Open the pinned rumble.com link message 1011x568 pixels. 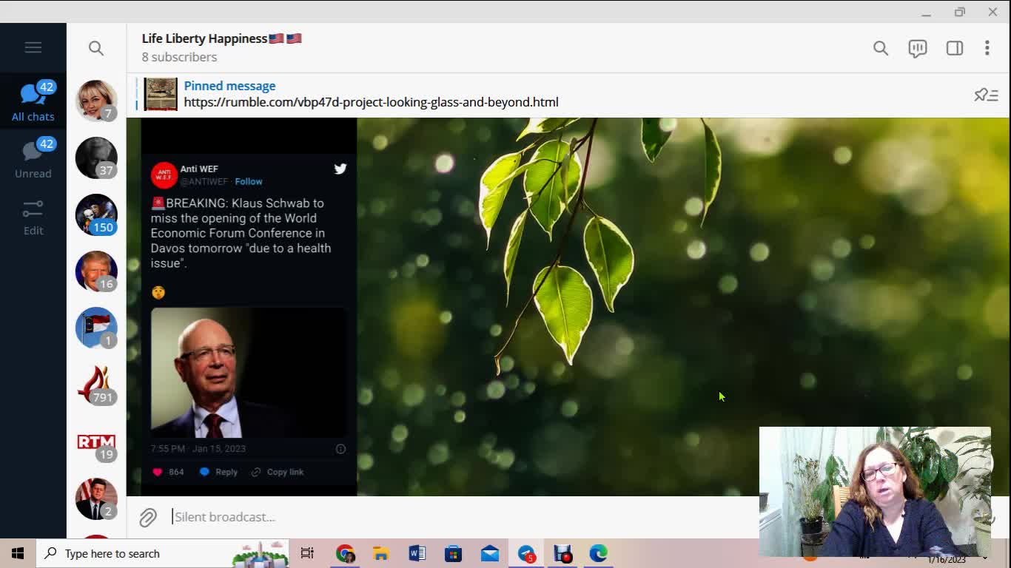point(371,102)
